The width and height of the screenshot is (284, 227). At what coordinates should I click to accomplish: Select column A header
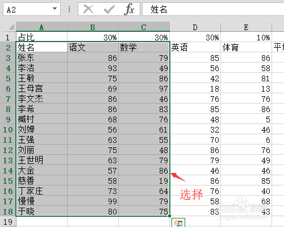point(41,27)
